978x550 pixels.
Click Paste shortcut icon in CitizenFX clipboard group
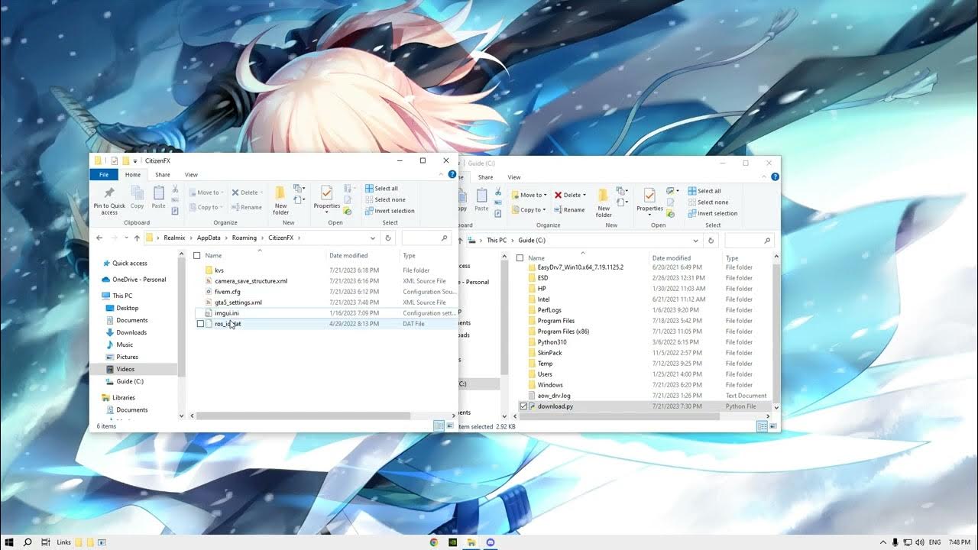click(175, 210)
